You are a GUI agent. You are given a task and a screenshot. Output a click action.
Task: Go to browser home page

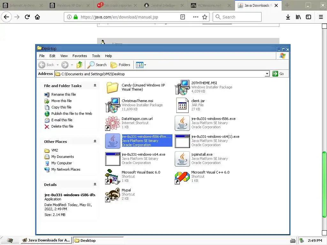click(37, 17)
